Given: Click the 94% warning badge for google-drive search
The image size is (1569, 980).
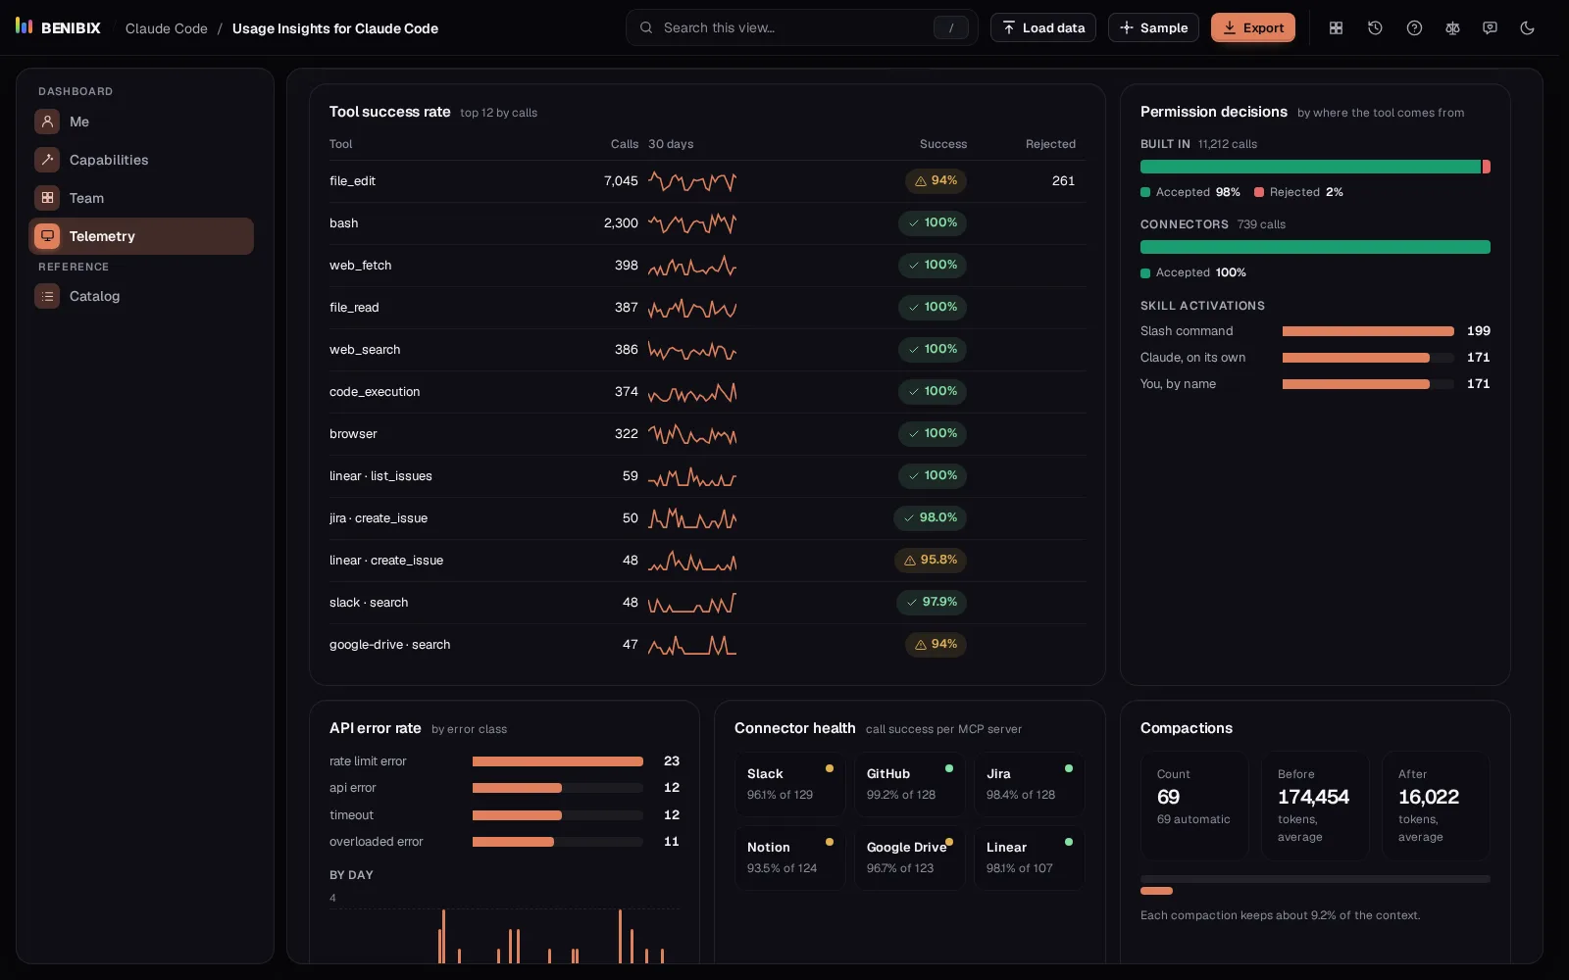Looking at the screenshot, I should [936, 644].
